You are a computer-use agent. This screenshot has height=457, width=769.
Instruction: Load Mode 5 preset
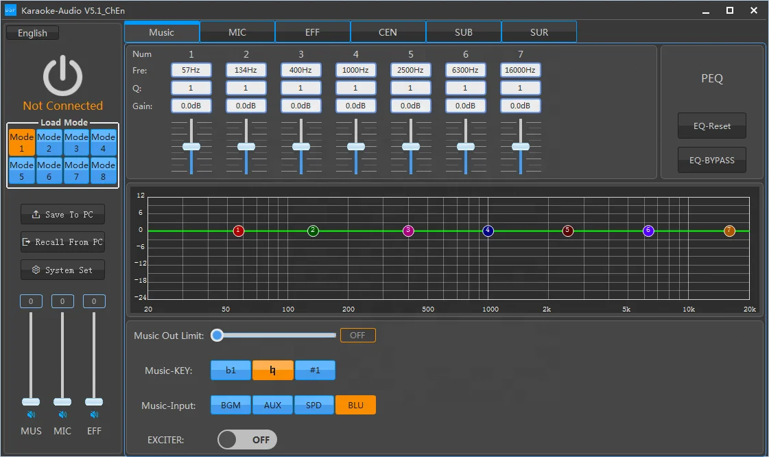[21, 170]
